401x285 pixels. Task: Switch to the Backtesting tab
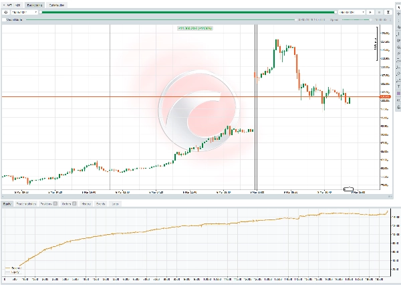pyautogui.click(x=35, y=5)
